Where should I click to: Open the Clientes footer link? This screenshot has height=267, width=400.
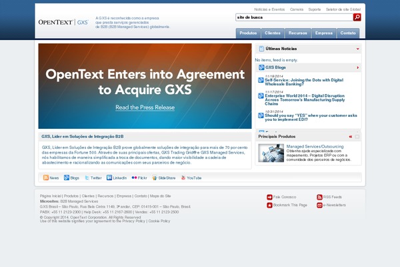coord(88,196)
